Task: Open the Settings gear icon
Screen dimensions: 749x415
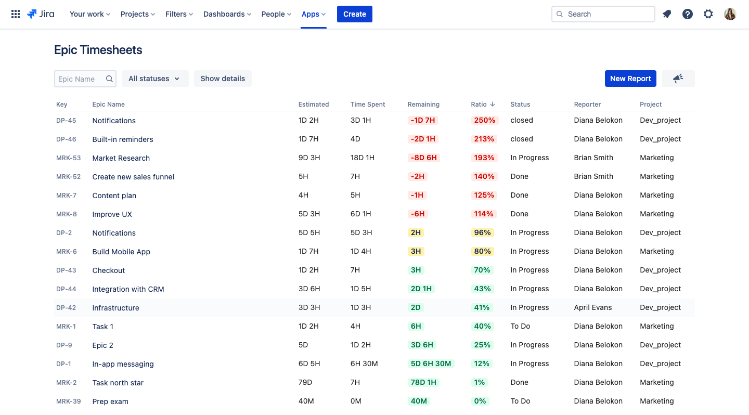Action: 708,14
